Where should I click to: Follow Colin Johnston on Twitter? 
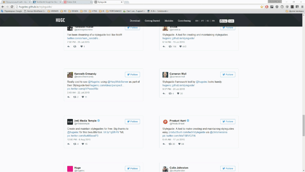pos(228,168)
